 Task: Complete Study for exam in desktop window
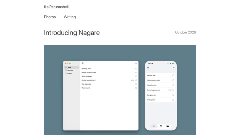point(136,76)
